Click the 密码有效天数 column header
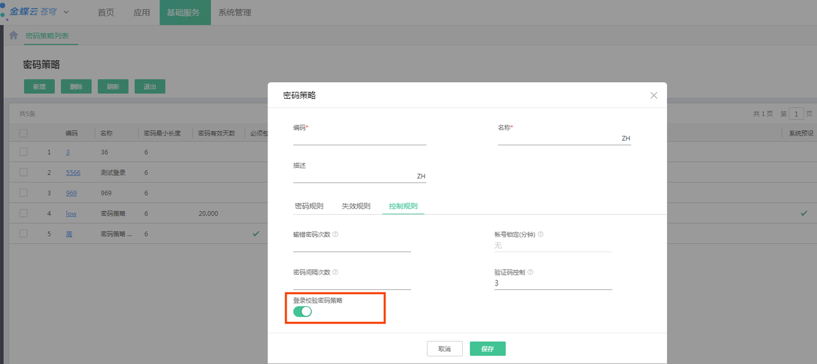 click(x=216, y=133)
